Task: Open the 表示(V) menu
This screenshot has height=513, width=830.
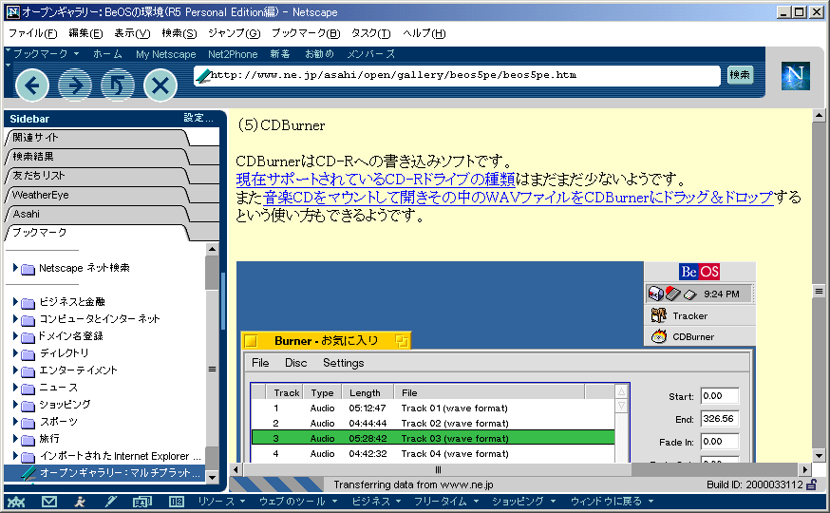Action: [132, 33]
